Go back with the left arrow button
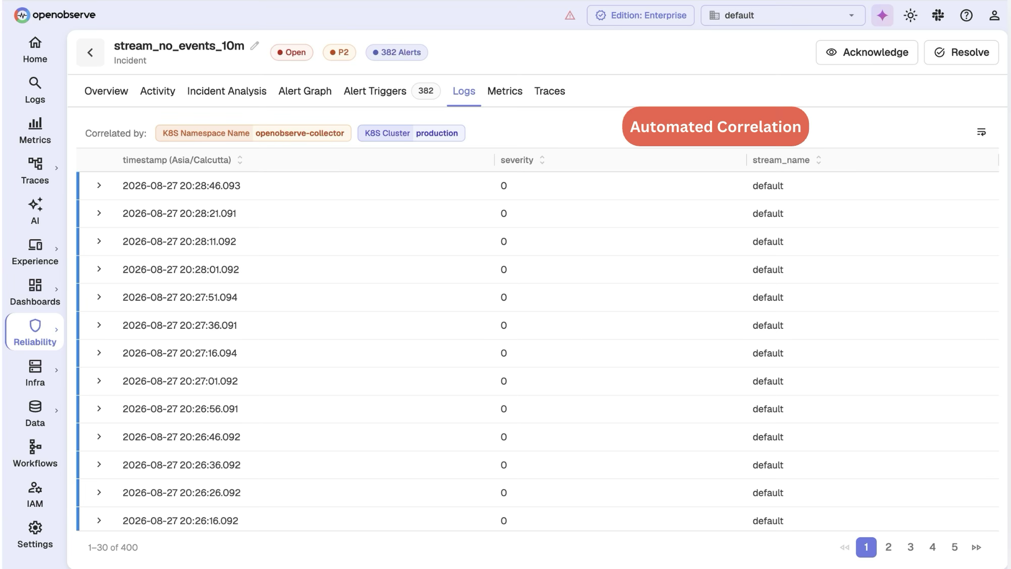 [x=90, y=52]
